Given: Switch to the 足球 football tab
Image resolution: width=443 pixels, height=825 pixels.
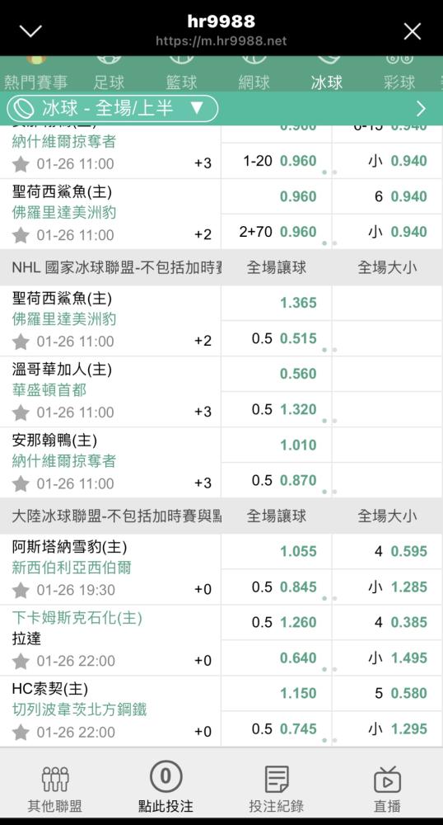Looking at the screenshot, I should click(110, 82).
